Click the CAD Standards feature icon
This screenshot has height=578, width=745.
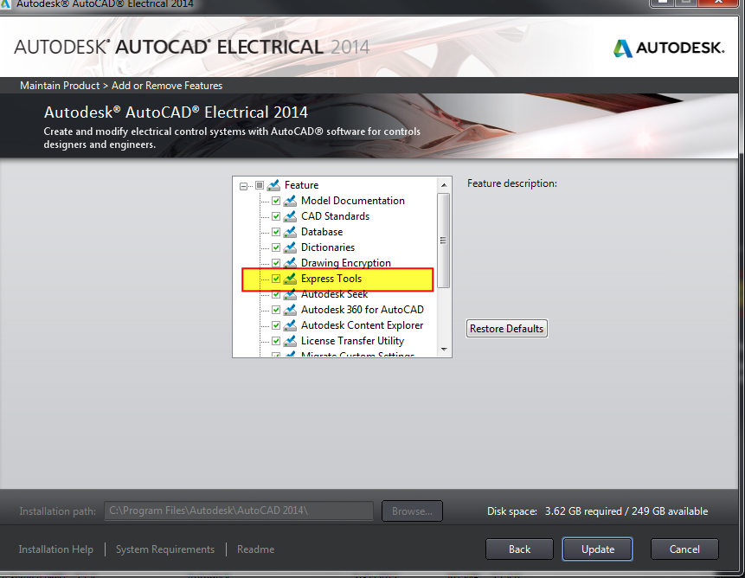click(290, 215)
